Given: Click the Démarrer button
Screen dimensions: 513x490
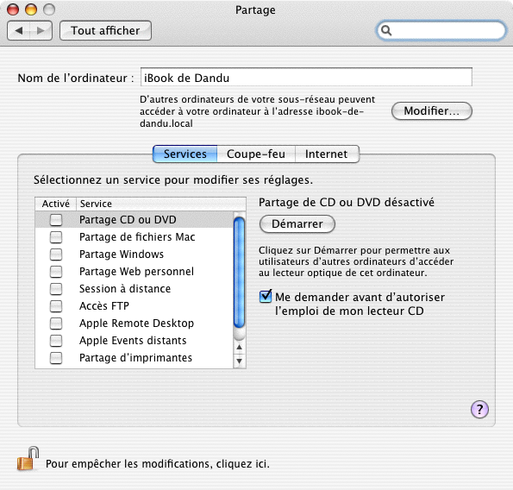Looking at the screenshot, I should pos(297,224).
